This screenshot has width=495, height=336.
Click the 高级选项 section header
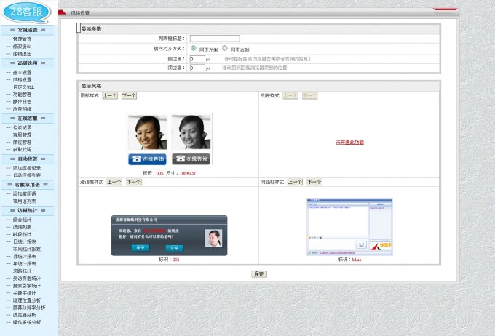pyautogui.click(x=28, y=63)
